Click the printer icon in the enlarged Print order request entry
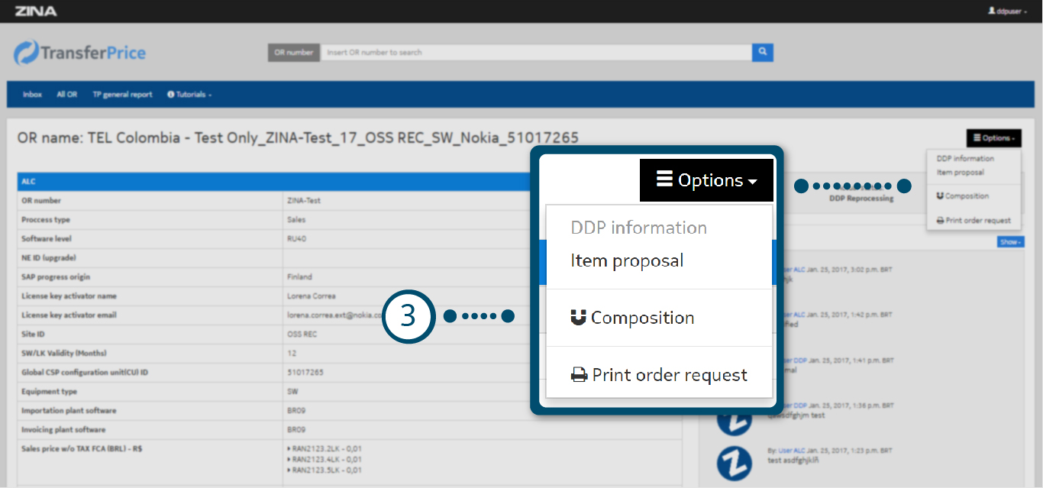This screenshot has height=488, width=1043. (x=580, y=375)
